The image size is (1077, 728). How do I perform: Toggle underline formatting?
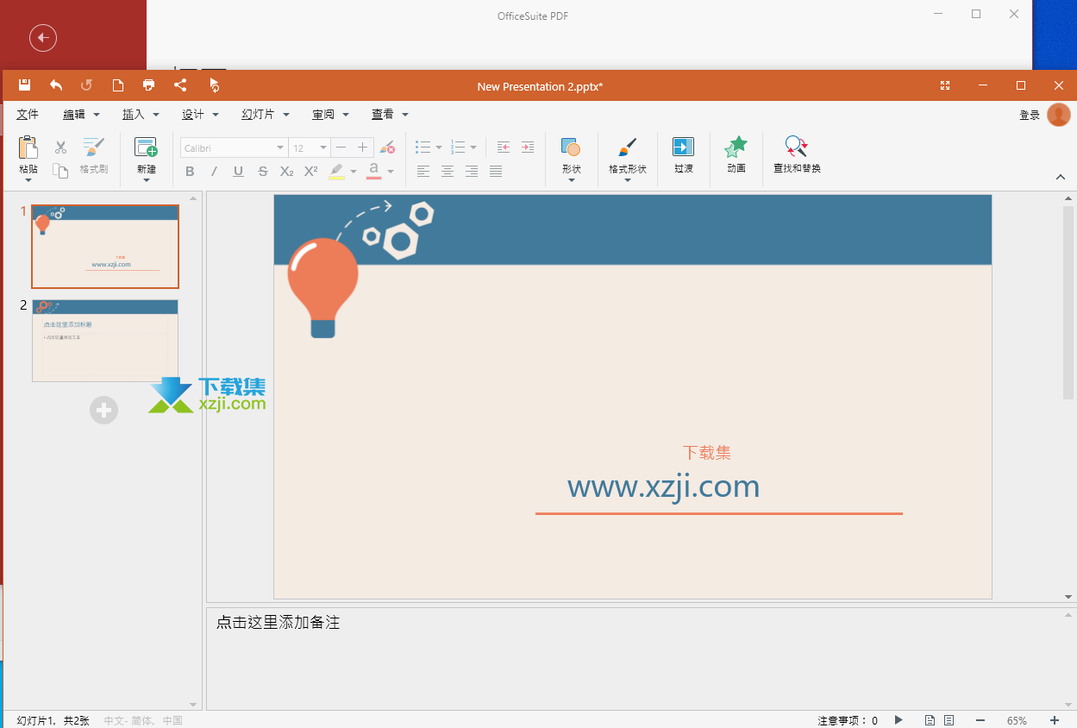pyautogui.click(x=239, y=172)
